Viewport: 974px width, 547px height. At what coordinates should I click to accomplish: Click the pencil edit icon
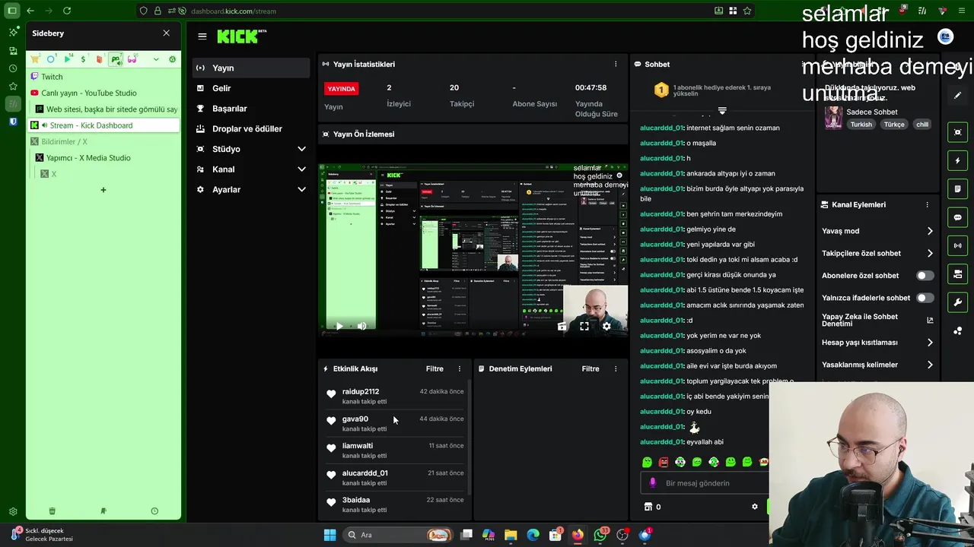pos(957,96)
